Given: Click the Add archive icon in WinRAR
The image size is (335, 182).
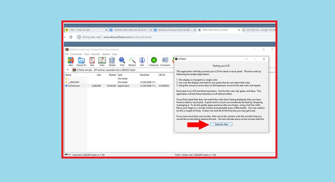Looking at the screenshot, I should 71,61.
